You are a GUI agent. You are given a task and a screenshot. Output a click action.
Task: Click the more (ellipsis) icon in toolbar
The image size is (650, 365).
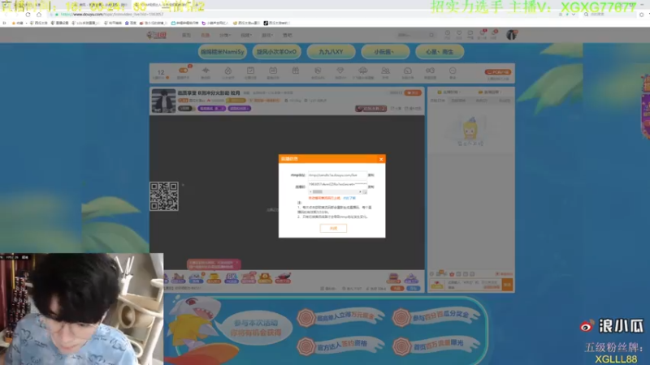click(453, 71)
